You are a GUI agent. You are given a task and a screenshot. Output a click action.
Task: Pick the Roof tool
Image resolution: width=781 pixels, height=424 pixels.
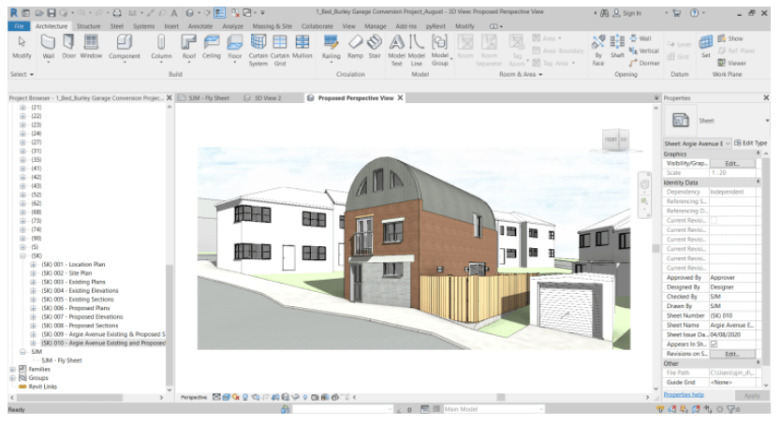pos(189,49)
